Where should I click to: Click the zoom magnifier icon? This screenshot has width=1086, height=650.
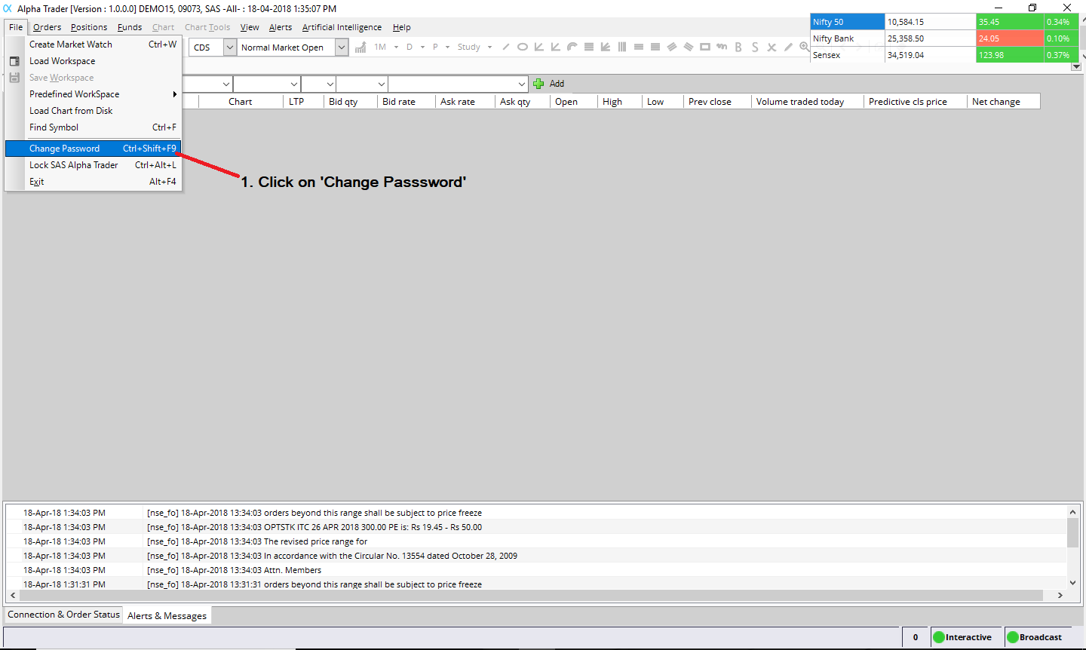point(804,47)
